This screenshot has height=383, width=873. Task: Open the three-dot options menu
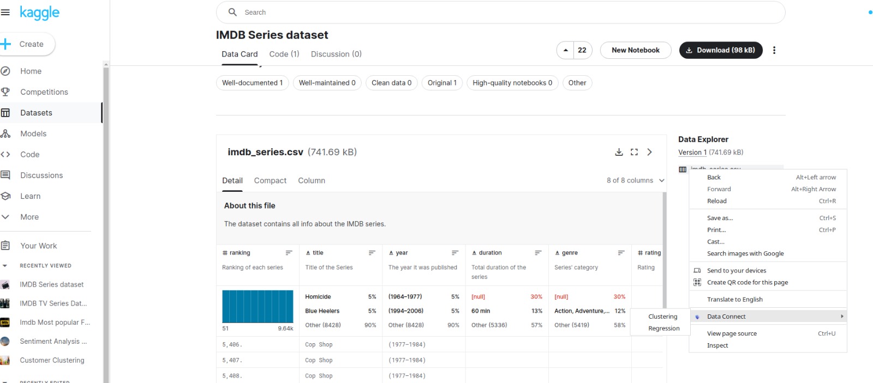774,50
